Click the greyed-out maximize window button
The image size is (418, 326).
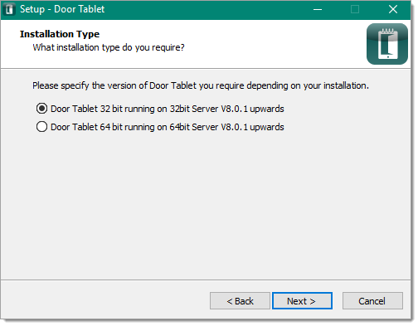[355, 9]
